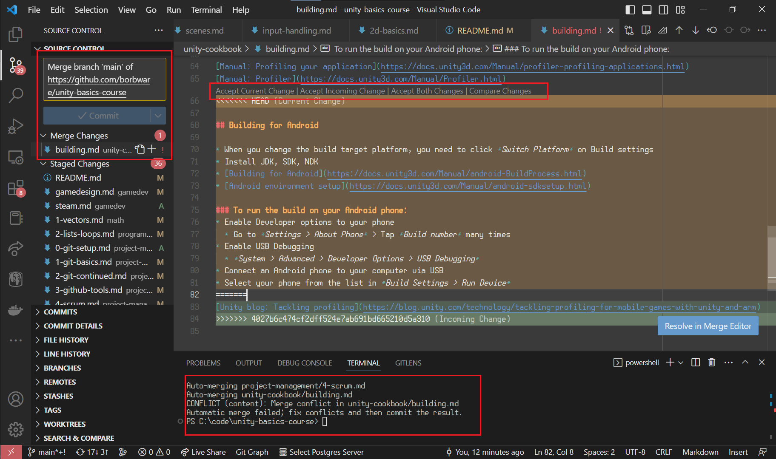Open the Search view in activity bar
Viewport: 776px width, 459px height.
coord(15,96)
